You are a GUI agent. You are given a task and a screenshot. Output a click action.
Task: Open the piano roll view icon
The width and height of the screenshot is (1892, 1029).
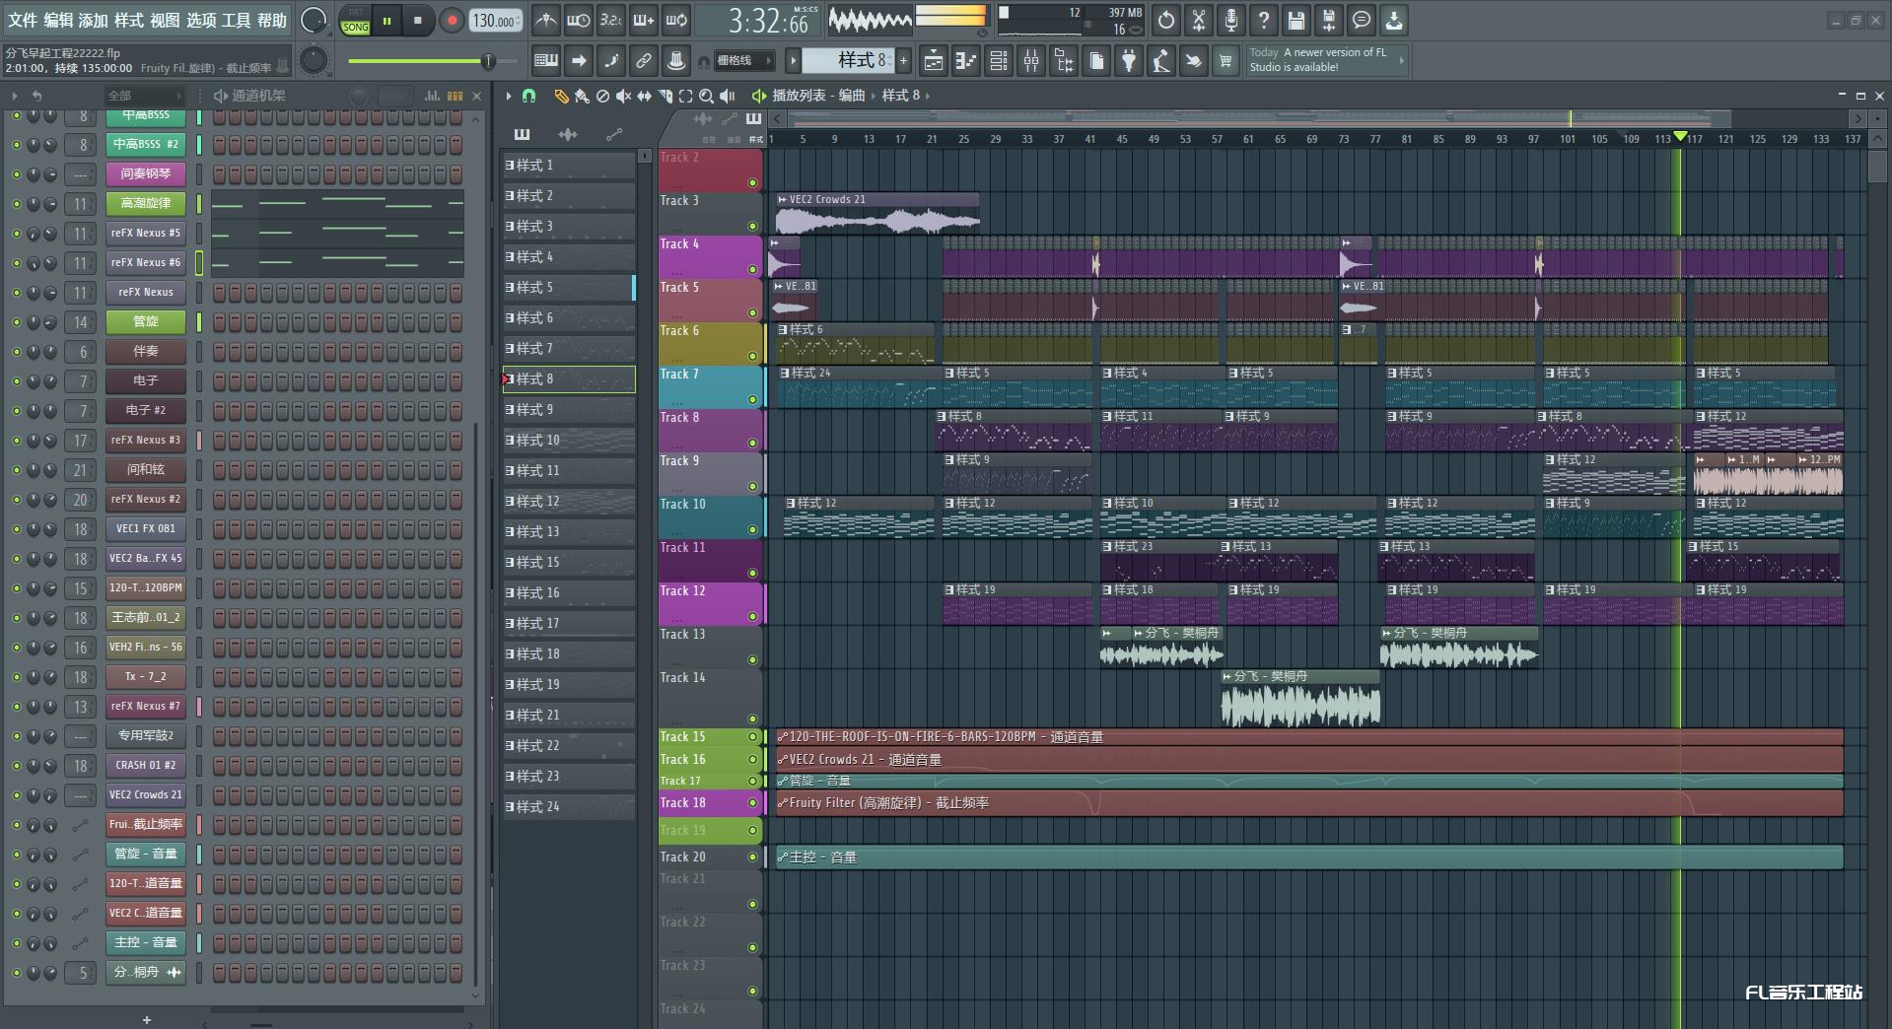tap(965, 61)
